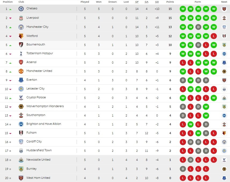Image resolution: width=230 pixels, height=182 pixels.
Task: Click Manchester City's grey draw form badge
Action: coord(198,27)
